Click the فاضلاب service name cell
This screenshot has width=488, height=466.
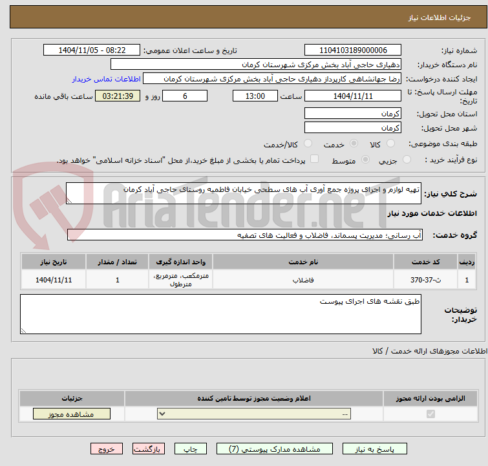pyautogui.click(x=303, y=280)
